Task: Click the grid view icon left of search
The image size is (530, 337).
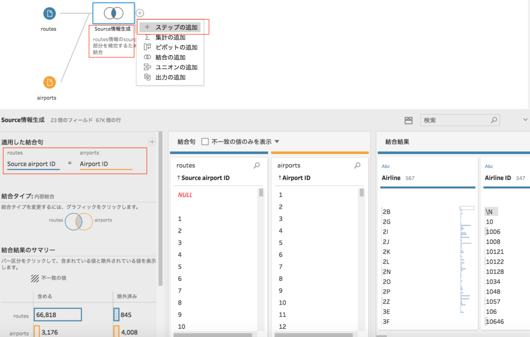Action: click(x=409, y=119)
